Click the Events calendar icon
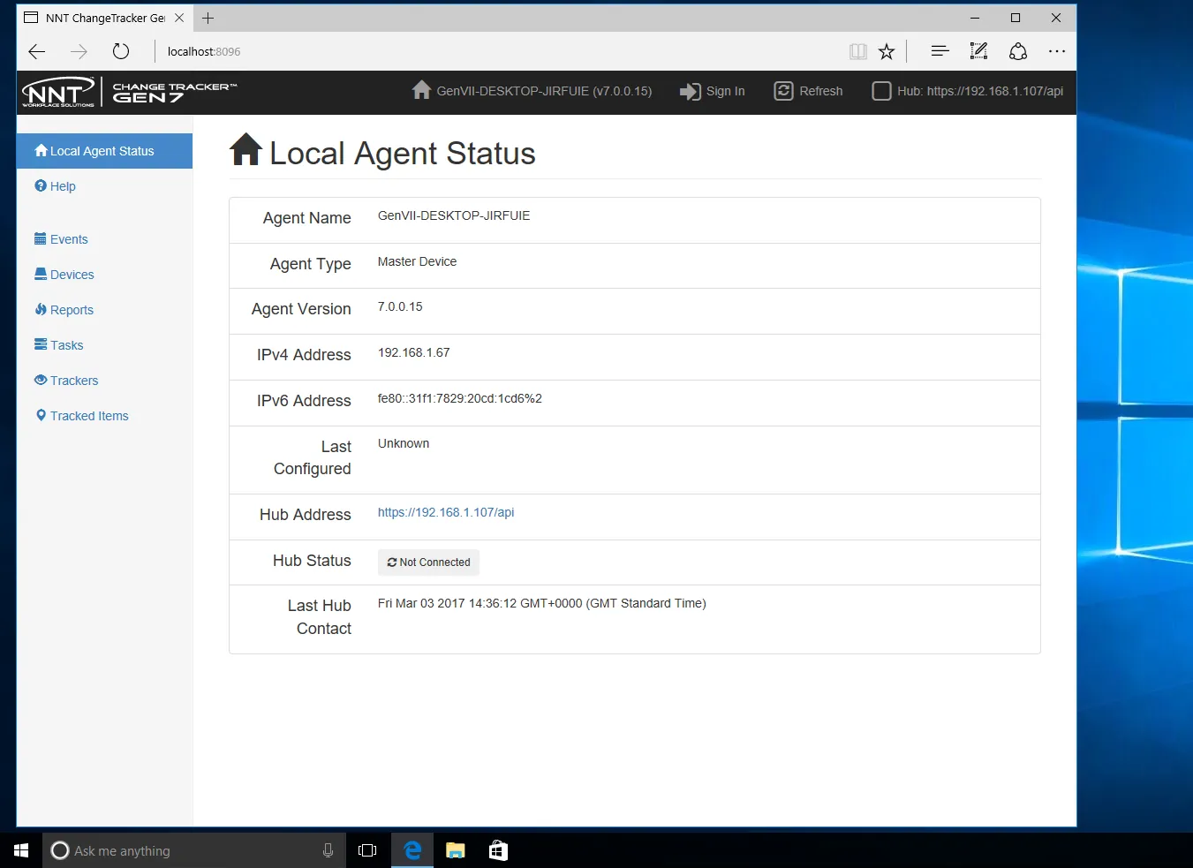The height and width of the screenshot is (868, 1193). pyautogui.click(x=41, y=238)
